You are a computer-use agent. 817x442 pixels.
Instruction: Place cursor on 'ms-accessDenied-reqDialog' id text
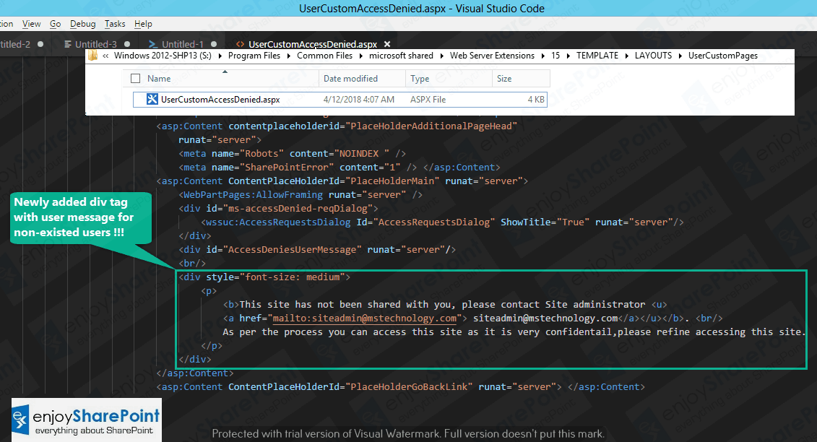point(298,209)
